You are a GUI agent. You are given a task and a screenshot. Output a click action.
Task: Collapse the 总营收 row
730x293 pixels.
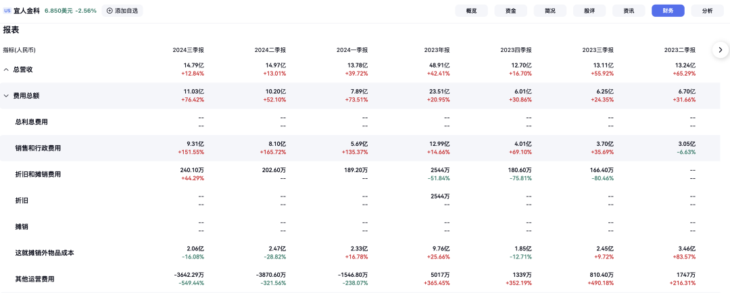[6, 70]
